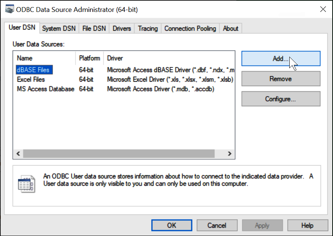333x236 pixels.
Task: Switch to the System DSN tab
Action: click(59, 28)
